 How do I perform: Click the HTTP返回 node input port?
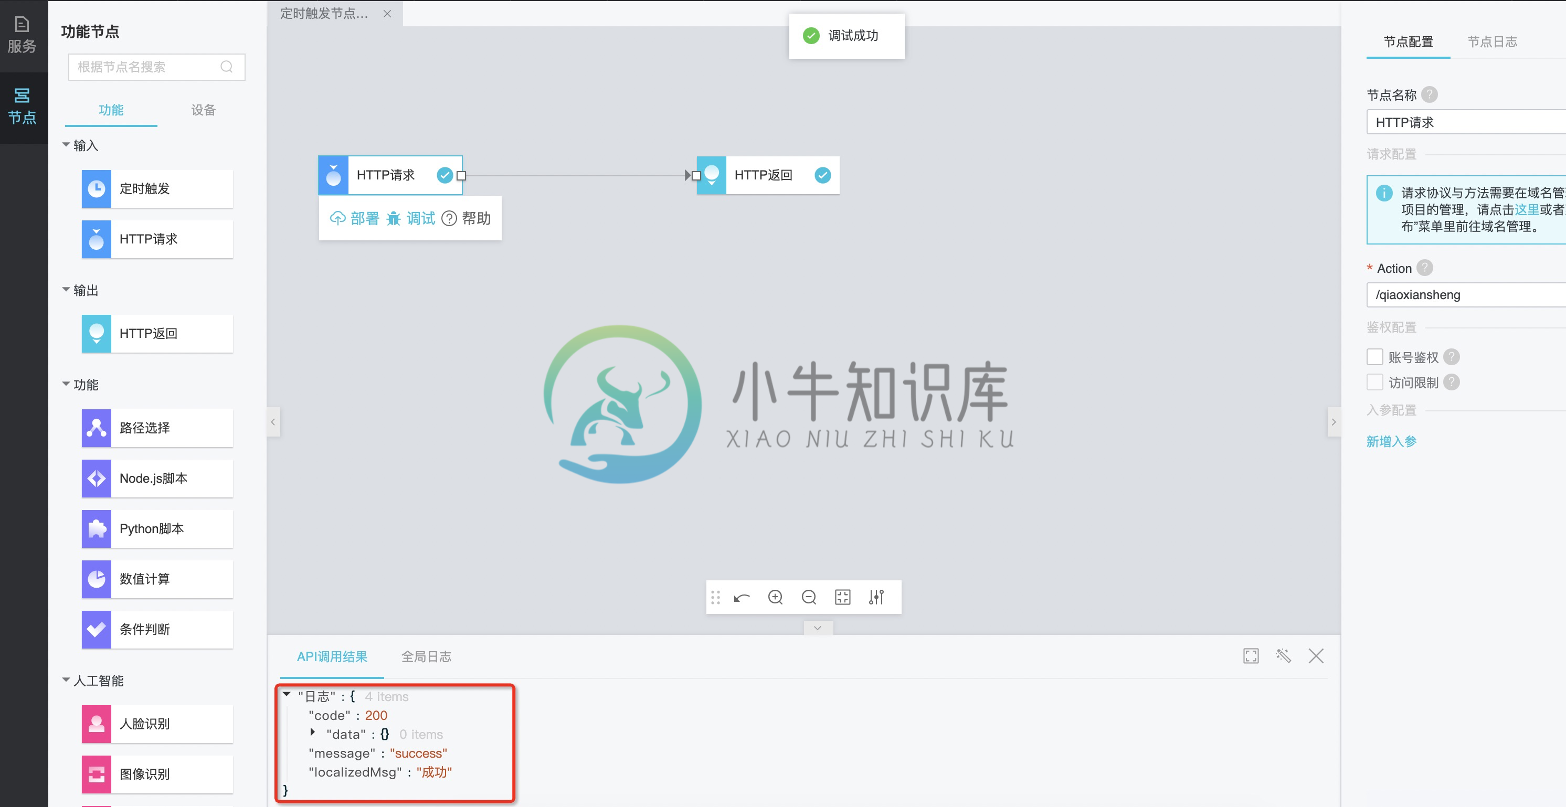[x=696, y=176]
